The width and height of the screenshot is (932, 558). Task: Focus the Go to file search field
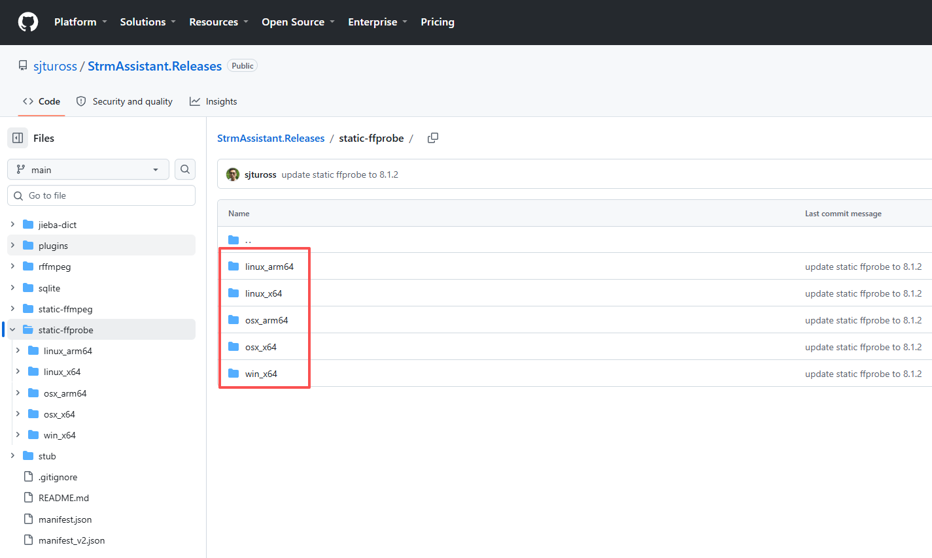pos(101,195)
